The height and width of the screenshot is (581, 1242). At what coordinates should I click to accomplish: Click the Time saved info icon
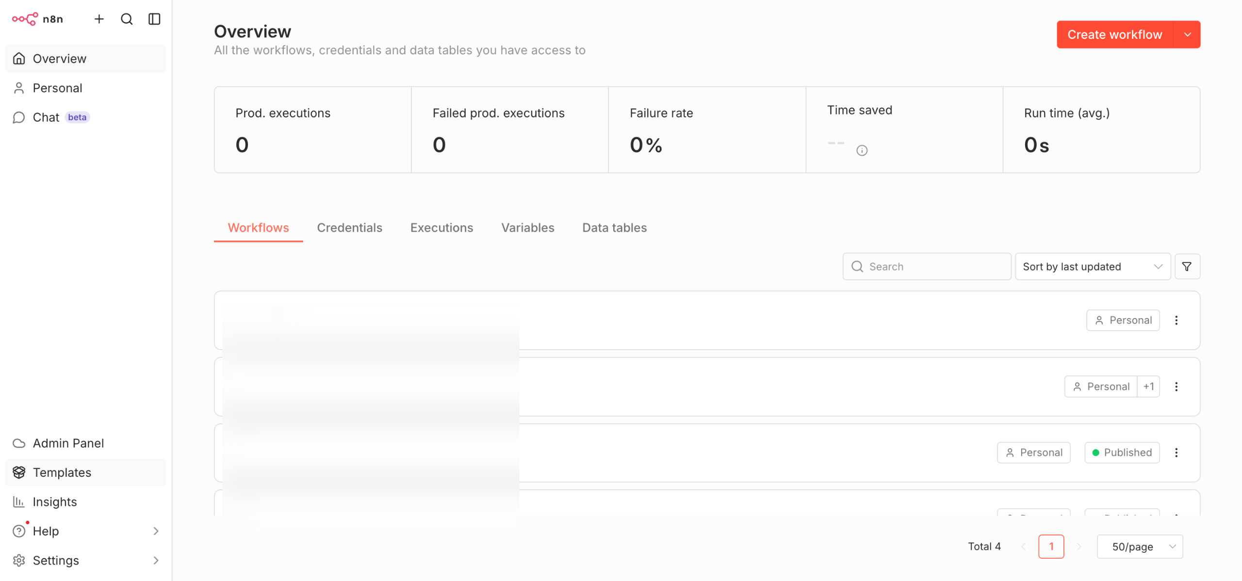(x=862, y=150)
